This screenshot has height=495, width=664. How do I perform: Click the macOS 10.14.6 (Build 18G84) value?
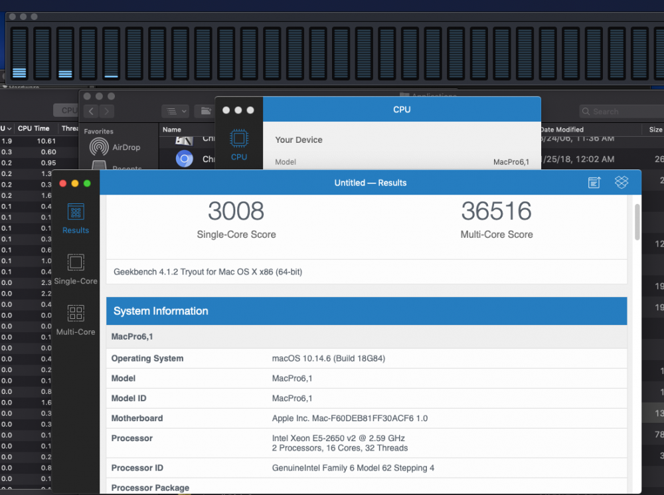[x=328, y=359]
